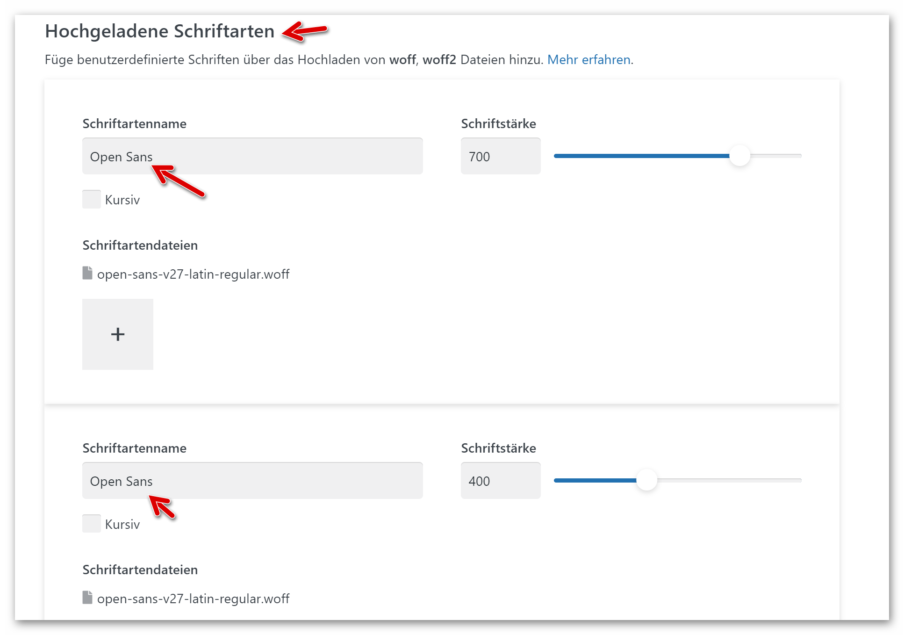904x635 pixels.
Task: Focus the Schriftstärke field showing 400
Action: coord(500,481)
